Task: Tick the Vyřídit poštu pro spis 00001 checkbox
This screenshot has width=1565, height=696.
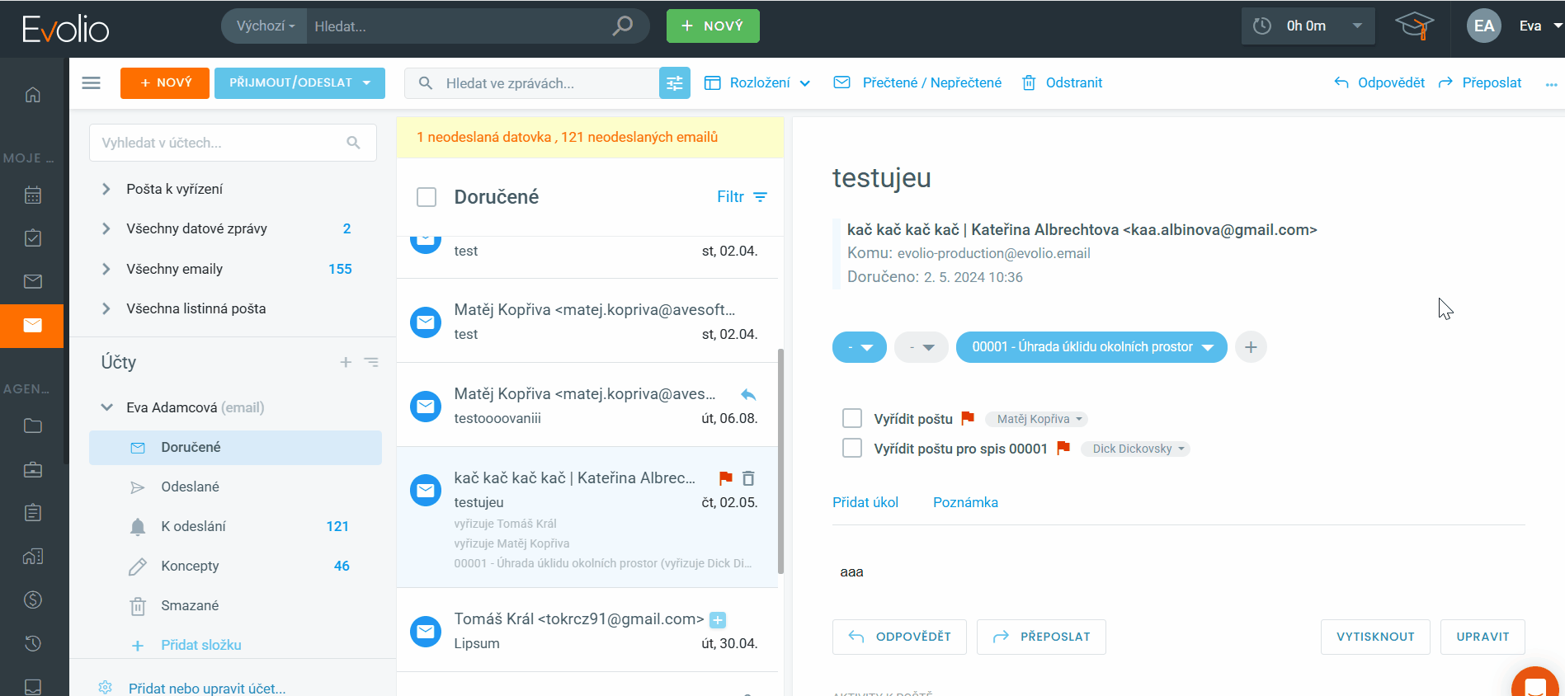Action: click(851, 449)
